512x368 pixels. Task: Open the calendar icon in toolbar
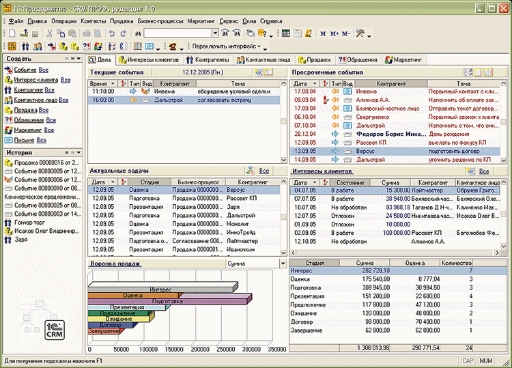(x=297, y=33)
